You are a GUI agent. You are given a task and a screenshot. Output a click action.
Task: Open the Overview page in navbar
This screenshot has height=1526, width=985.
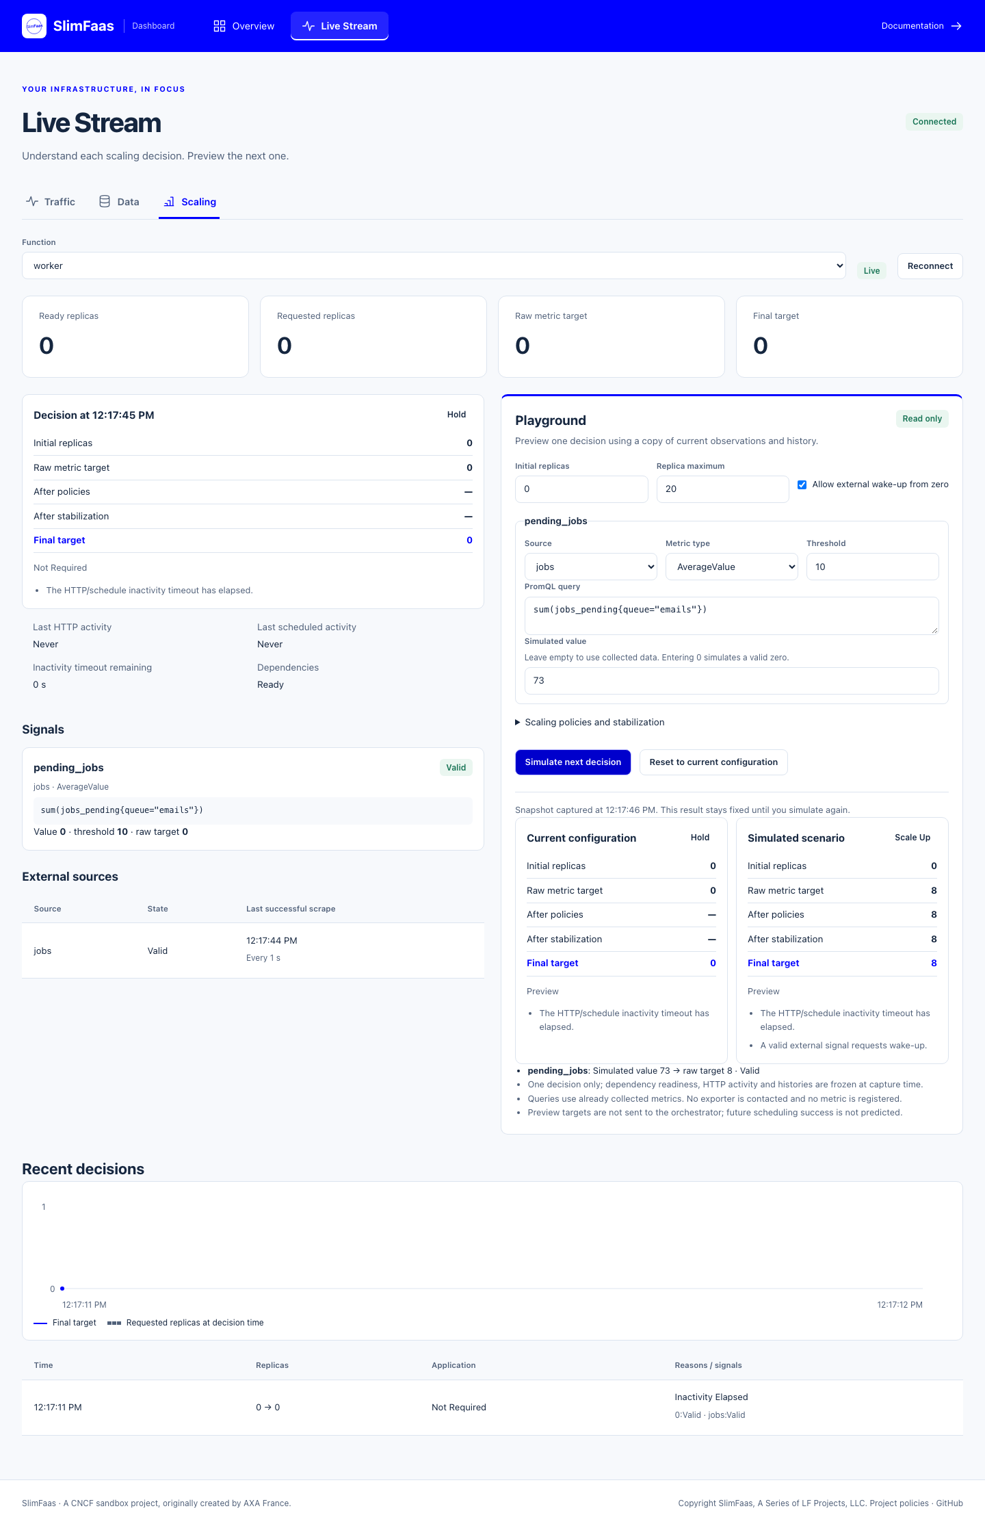[244, 26]
